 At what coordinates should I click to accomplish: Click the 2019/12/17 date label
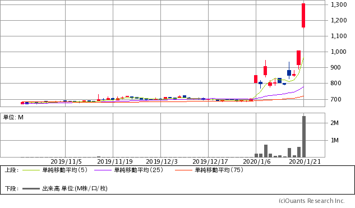210,162
